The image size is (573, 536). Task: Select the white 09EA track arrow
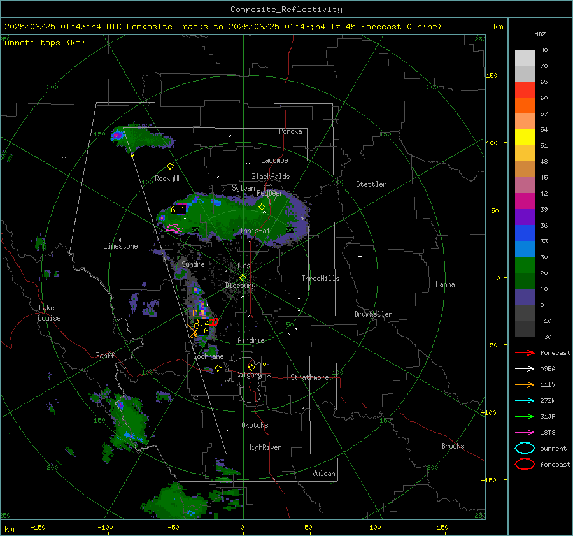(x=525, y=369)
